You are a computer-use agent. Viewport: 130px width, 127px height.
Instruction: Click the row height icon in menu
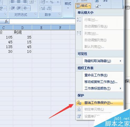click(x=79, y=20)
